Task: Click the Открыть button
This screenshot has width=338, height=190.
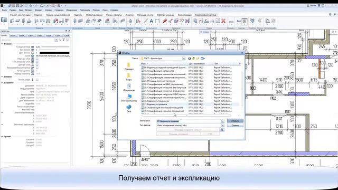Action: [x=235, y=121]
